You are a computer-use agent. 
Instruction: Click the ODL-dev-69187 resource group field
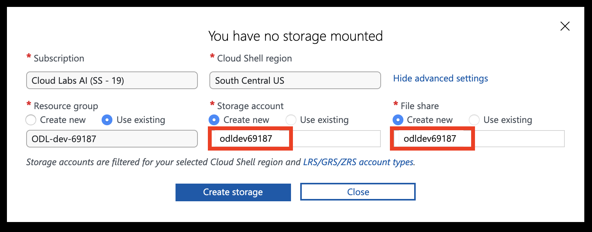click(x=112, y=139)
